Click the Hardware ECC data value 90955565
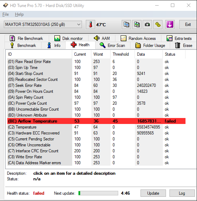This screenshot has width=197, height=201. coord(145,133)
